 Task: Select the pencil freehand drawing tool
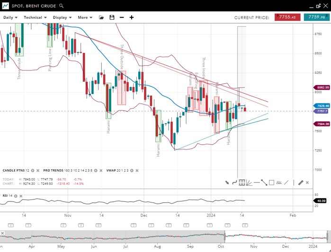[x=300, y=182]
